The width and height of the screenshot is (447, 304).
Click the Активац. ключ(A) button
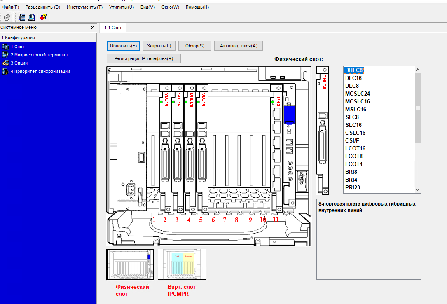tap(238, 46)
